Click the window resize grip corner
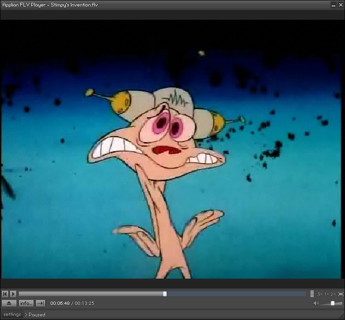Screen dimensions: 345x320 341,316
